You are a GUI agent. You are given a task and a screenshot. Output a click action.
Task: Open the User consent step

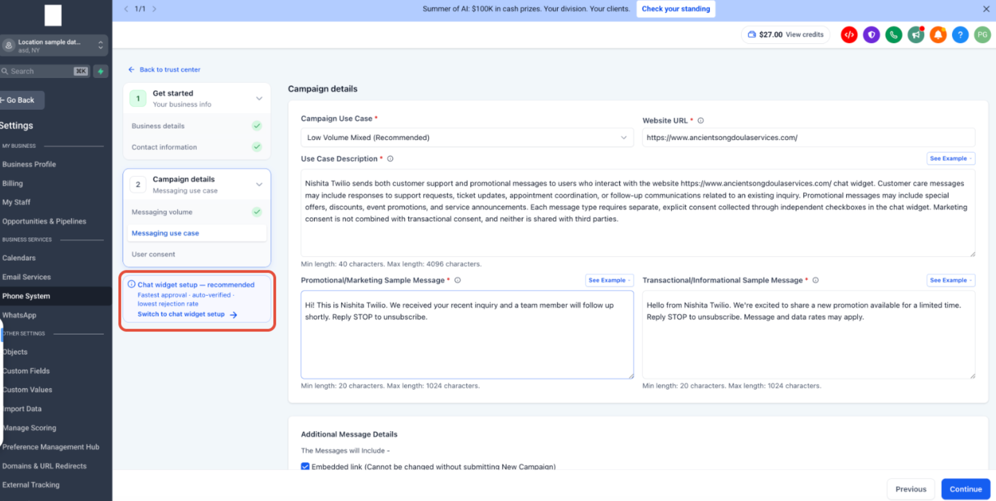tap(197, 254)
